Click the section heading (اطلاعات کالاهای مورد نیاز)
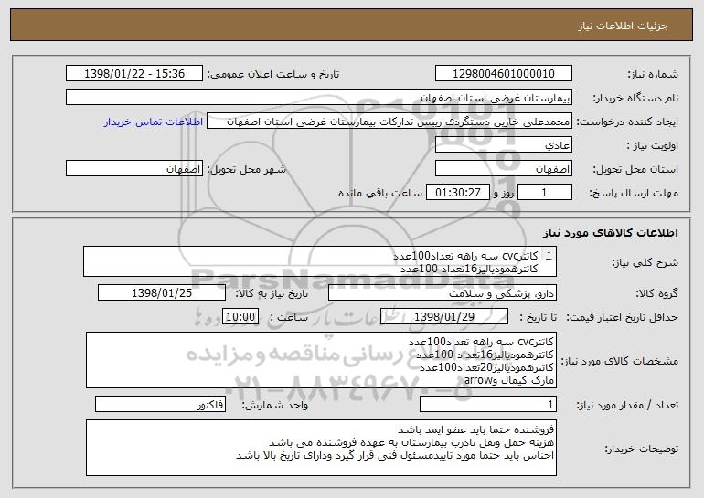The height and width of the screenshot is (498, 704). (x=610, y=233)
